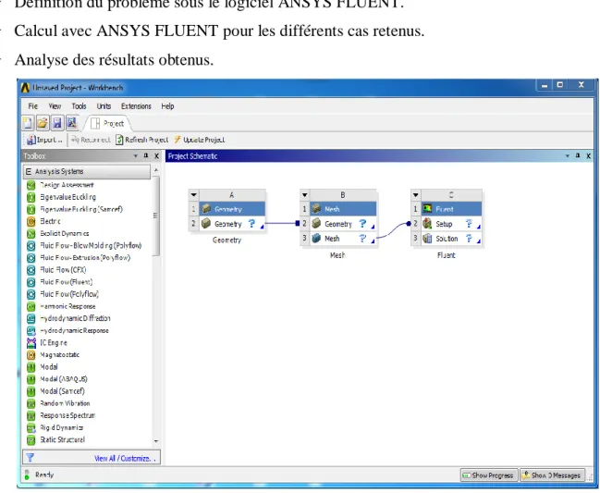Click the Toolbox scrollbar up arrow
This screenshot has width=600, height=493.
click(155, 169)
